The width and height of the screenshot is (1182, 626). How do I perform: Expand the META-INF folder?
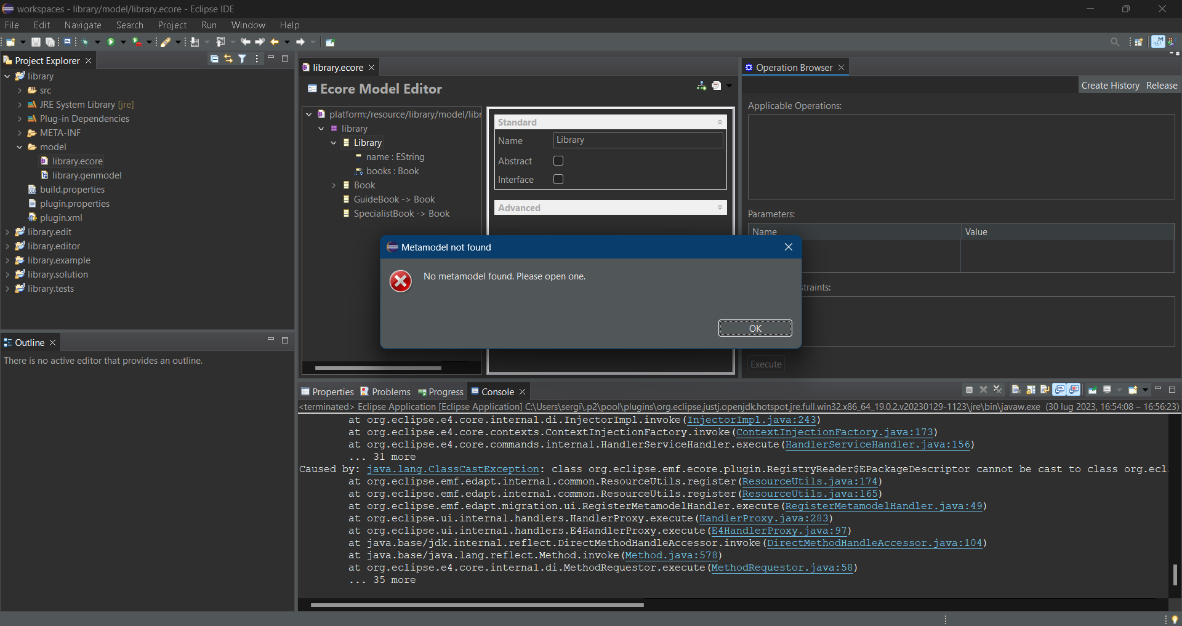(x=20, y=133)
